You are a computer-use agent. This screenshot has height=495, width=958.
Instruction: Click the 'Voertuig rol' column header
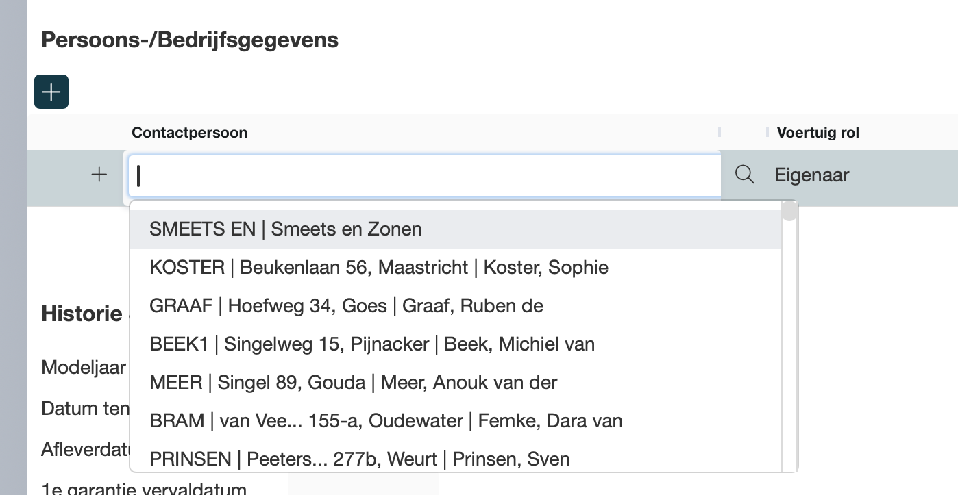pyautogui.click(x=818, y=133)
